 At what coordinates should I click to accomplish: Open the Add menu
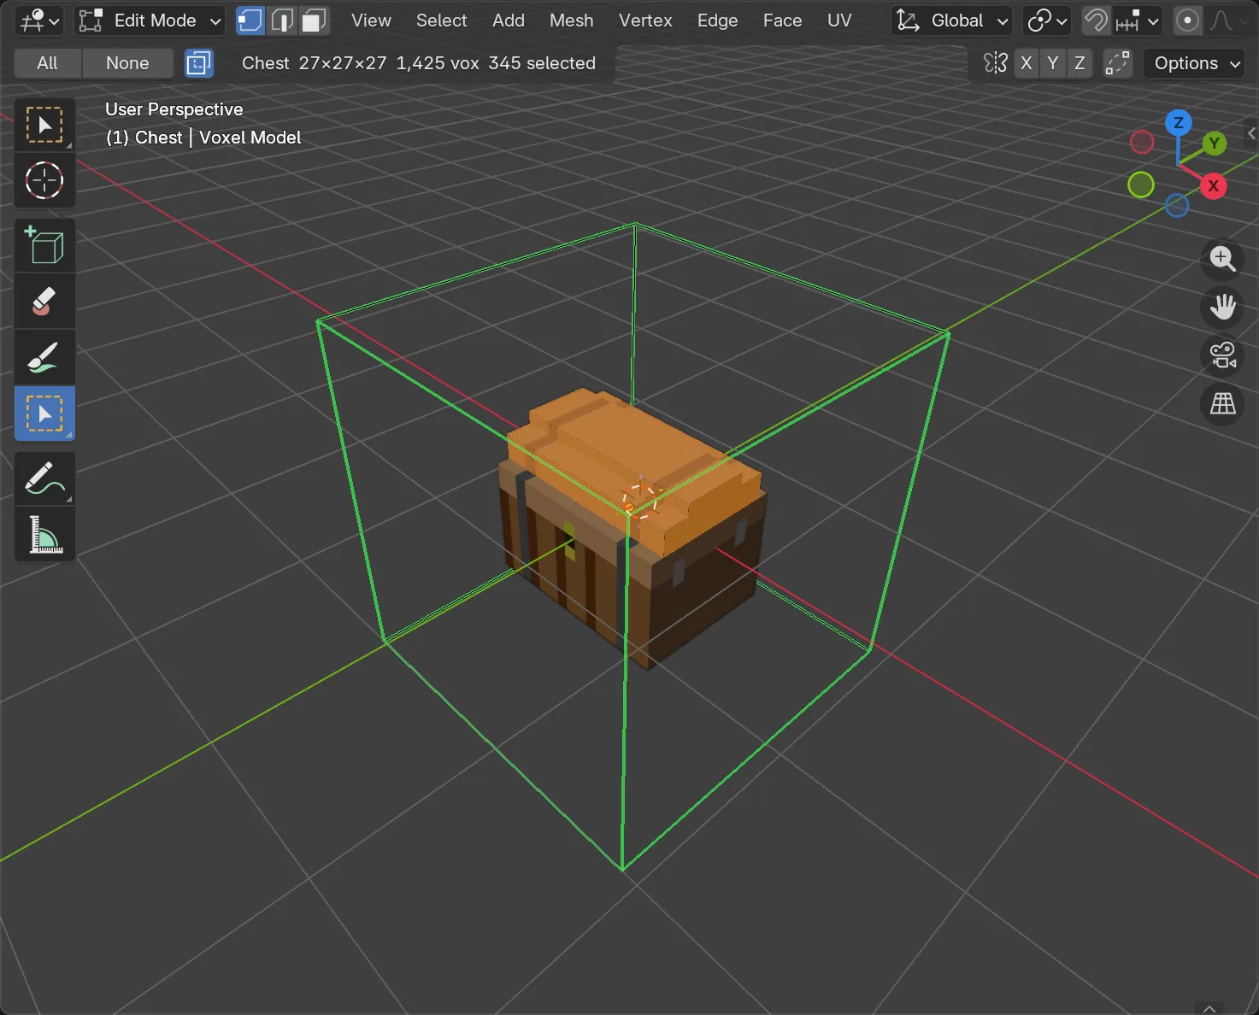click(x=509, y=21)
